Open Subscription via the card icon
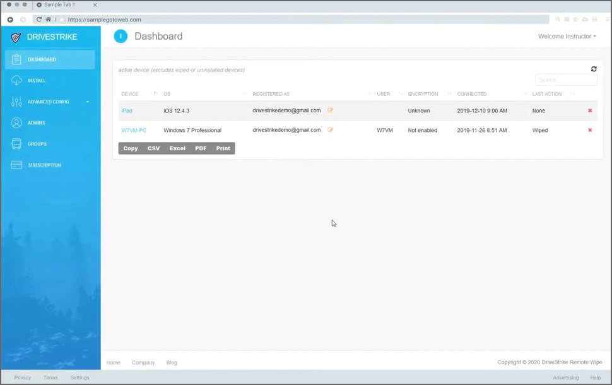 click(17, 165)
